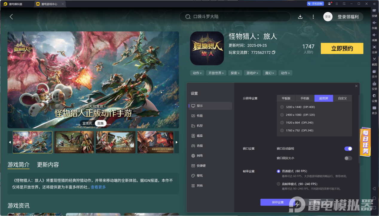Open 磁盘 disk settings section
379x216 pixels.
[x=210, y=136]
